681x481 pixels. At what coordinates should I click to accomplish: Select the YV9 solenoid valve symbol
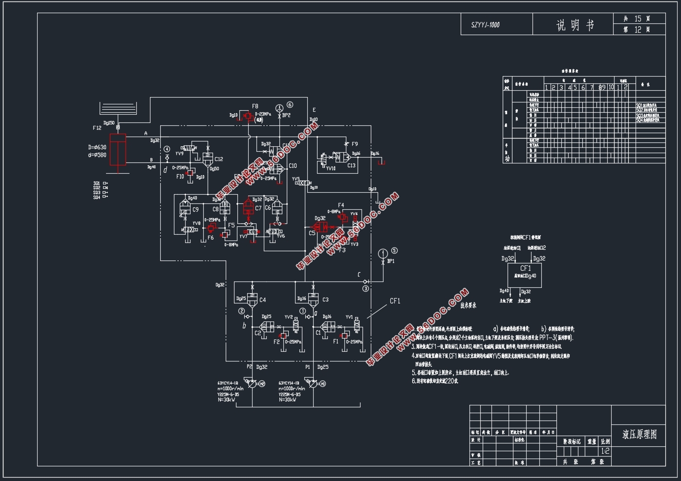187,147
